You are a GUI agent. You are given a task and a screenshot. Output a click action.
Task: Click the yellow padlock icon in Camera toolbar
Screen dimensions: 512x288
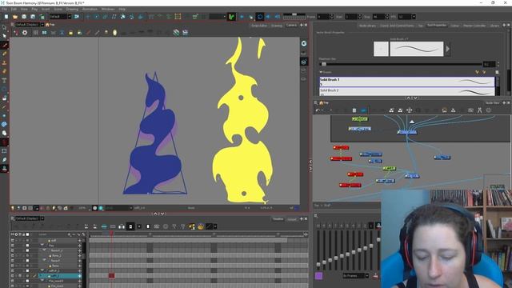(x=70, y=33)
